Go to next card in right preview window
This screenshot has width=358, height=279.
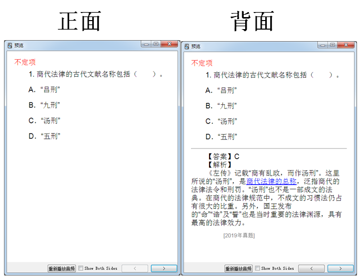pyautogui.click(x=340, y=268)
